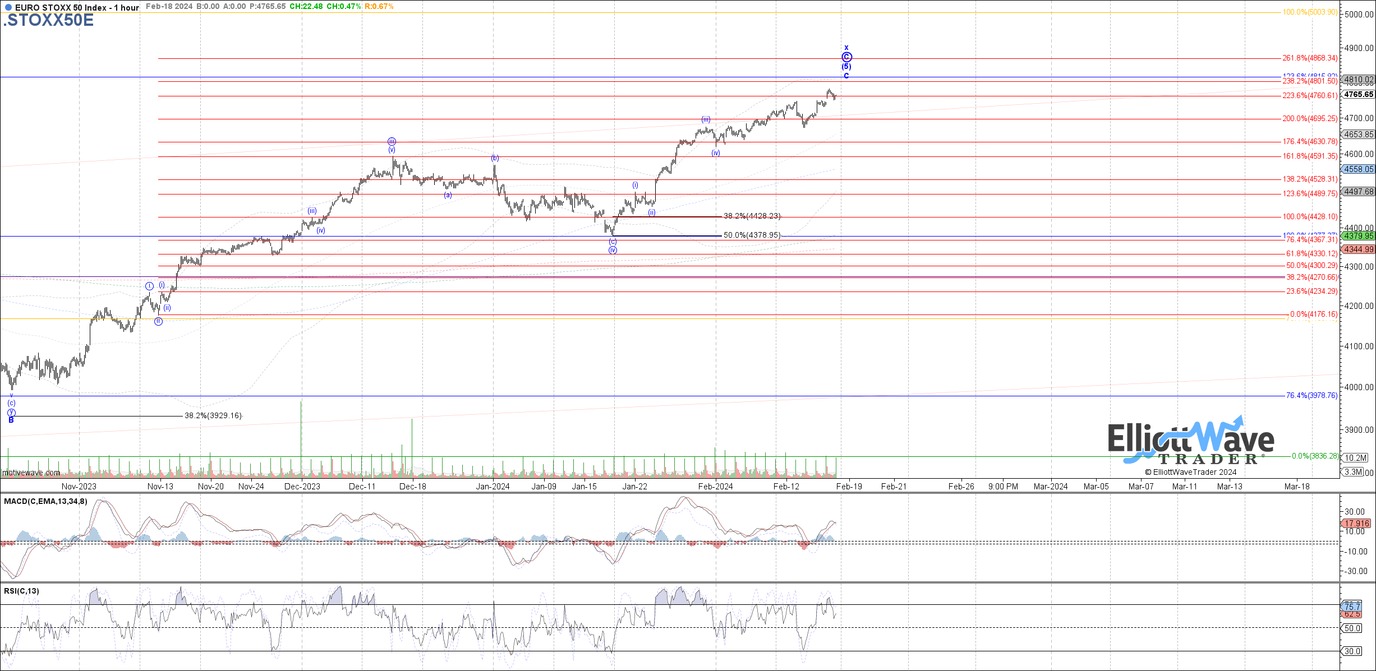Click the circled iii wave marker in December
The height and width of the screenshot is (671, 1376).
coord(392,141)
